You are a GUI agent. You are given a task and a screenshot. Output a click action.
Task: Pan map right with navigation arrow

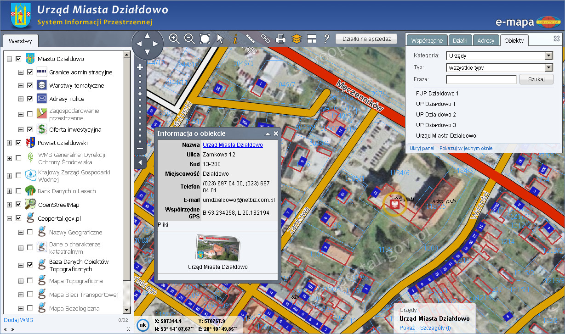tap(156, 44)
